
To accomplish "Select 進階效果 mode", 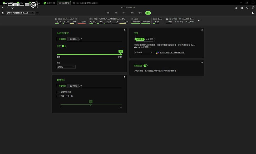I will point(149,39).
